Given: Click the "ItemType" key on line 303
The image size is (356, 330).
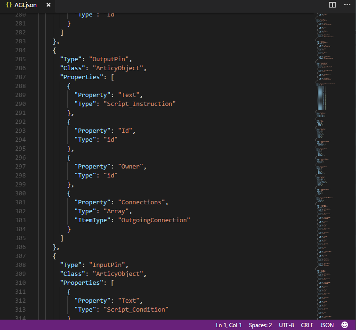Looking at the screenshot, I should click(x=92, y=220).
